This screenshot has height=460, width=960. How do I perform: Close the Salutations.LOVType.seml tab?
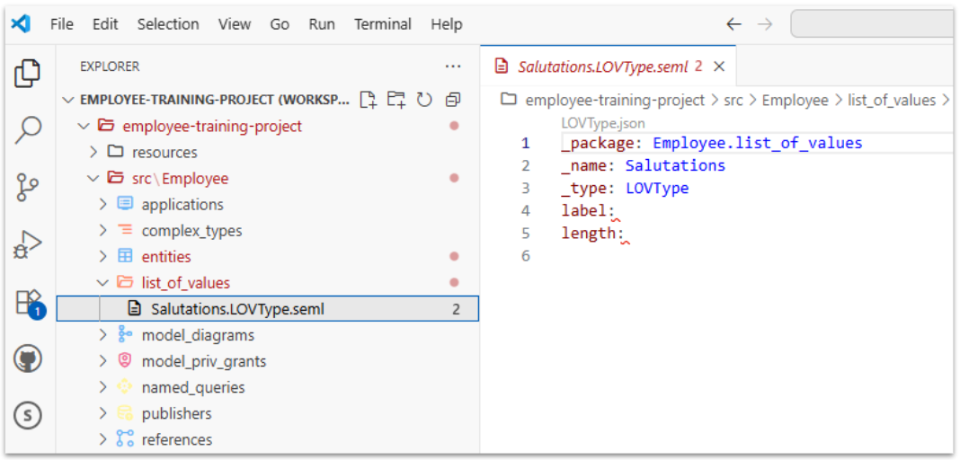[720, 66]
